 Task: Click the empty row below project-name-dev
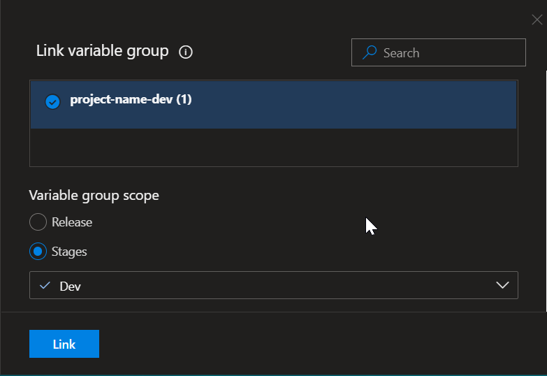point(273,147)
